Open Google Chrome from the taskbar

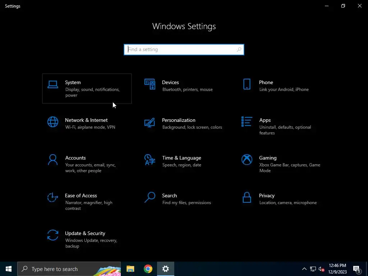(x=148, y=269)
